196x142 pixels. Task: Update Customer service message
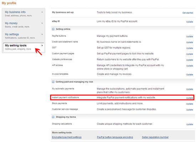190,110
